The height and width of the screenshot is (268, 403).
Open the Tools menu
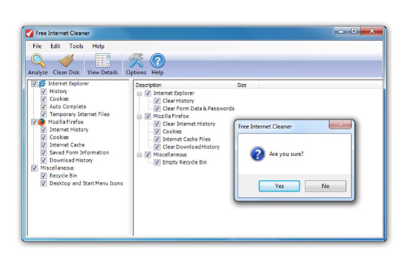[76, 46]
